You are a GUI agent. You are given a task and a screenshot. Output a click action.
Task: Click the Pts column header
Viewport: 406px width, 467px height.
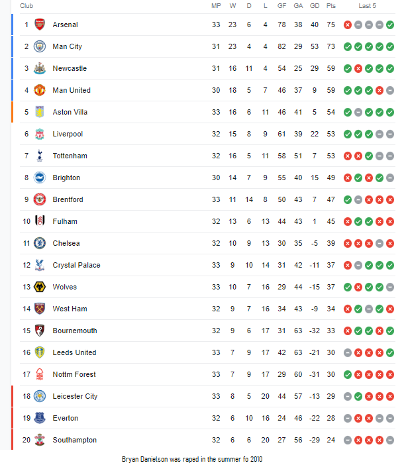331,5
